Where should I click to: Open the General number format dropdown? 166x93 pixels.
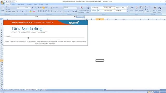click(x=76, y=8)
